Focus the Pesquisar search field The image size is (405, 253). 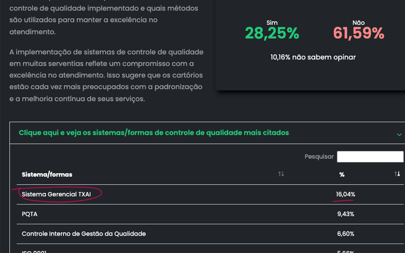click(370, 157)
